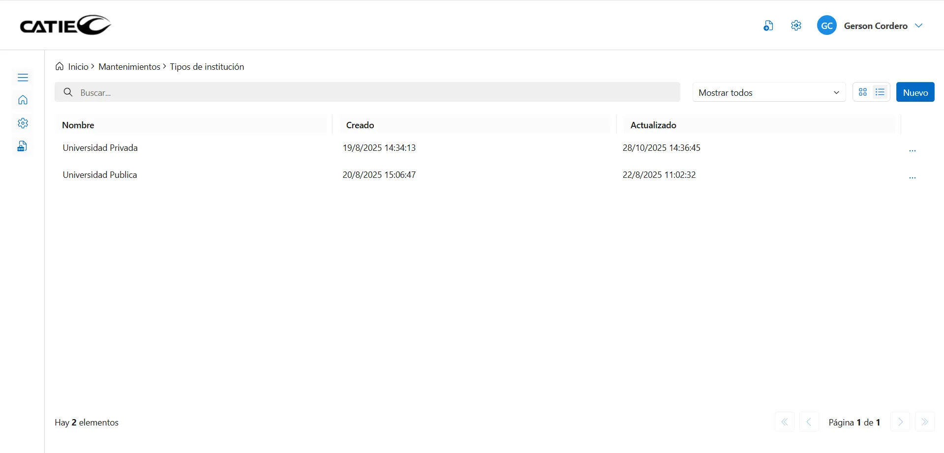Open options menu for Universidad Publica
This screenshot has height=453, width=944.
coord(912,177)
